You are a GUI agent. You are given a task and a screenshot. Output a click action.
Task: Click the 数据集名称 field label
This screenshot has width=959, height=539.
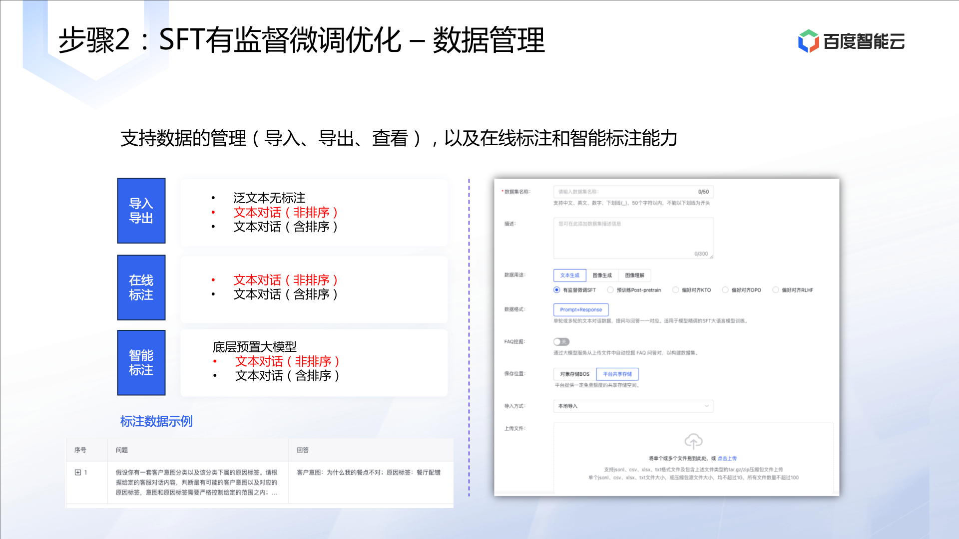click(x=517, y=192)
